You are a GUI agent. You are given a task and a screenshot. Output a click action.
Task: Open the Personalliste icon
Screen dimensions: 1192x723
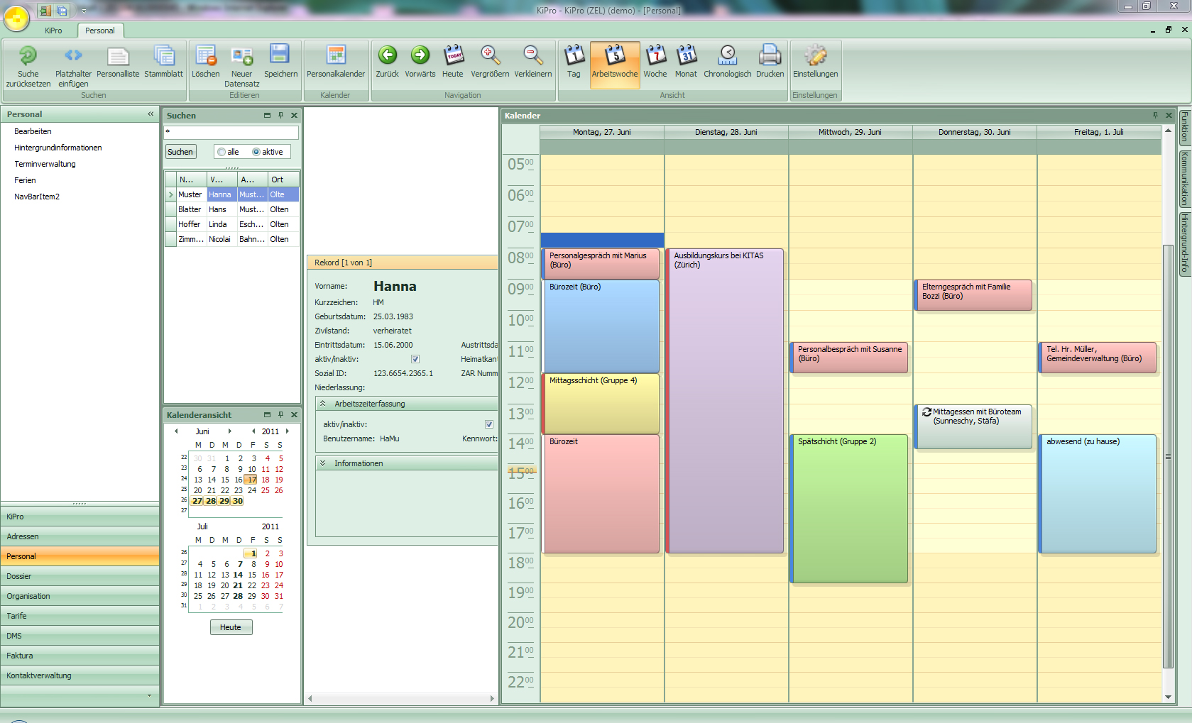[x=118, y=56]
